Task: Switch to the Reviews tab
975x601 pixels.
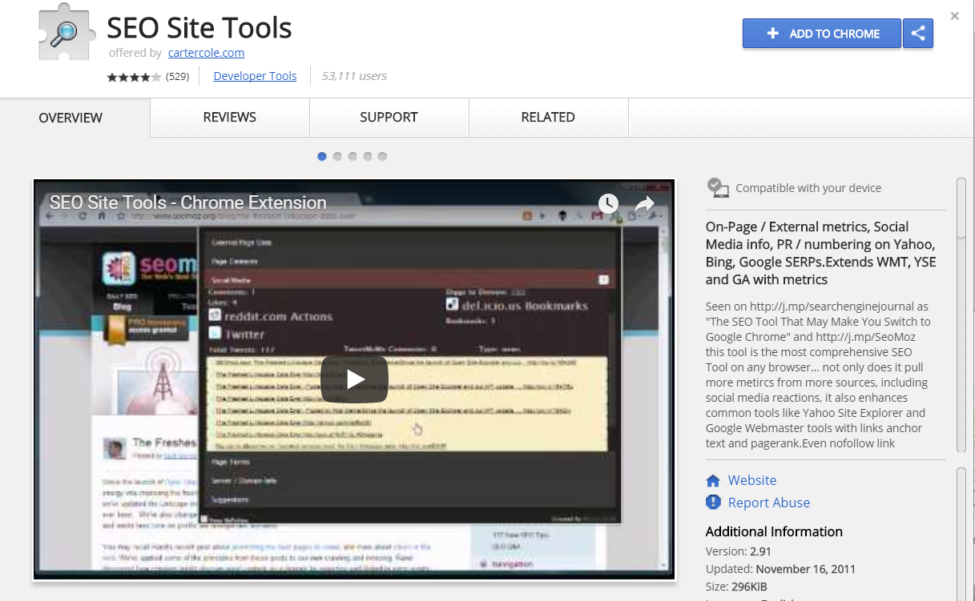Action: 229,118
